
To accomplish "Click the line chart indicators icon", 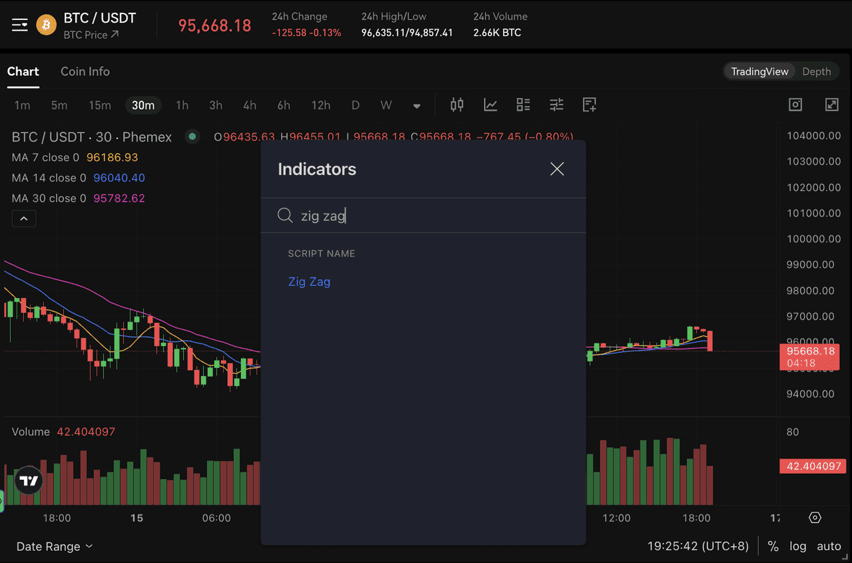I will coord(490,104).
